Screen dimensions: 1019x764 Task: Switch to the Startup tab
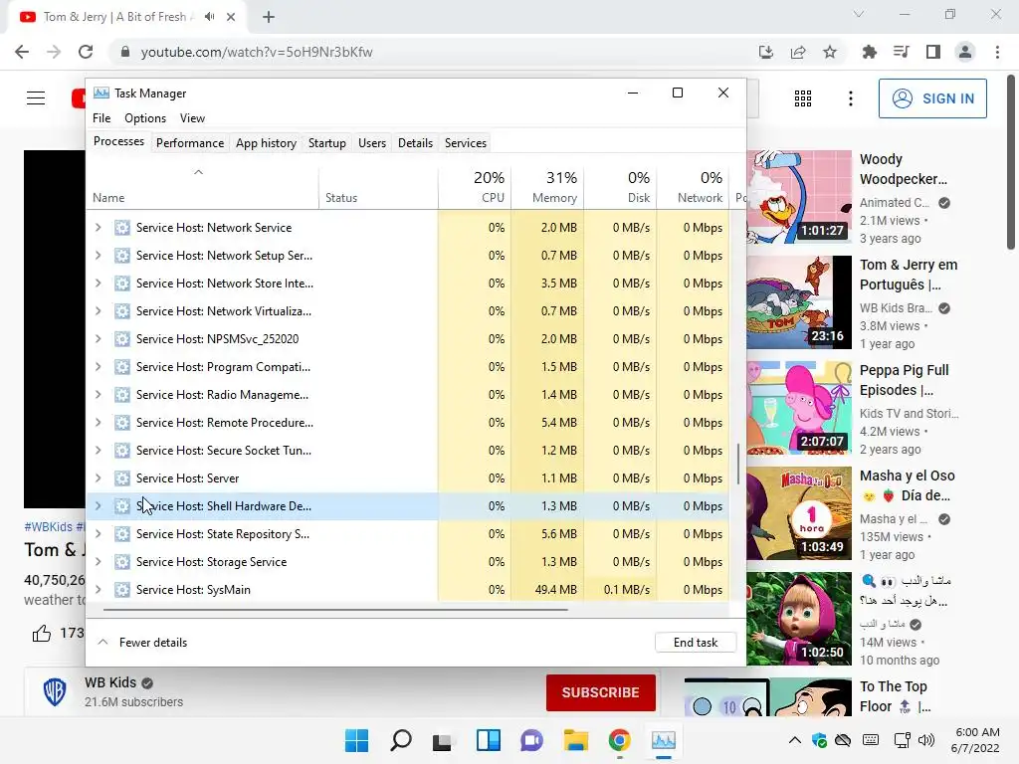(x=326, y=143)
